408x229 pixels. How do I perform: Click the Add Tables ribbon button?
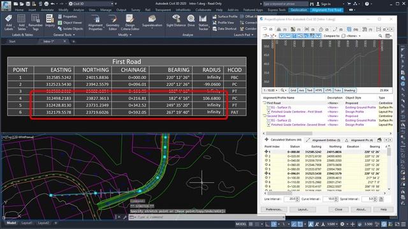21,22
